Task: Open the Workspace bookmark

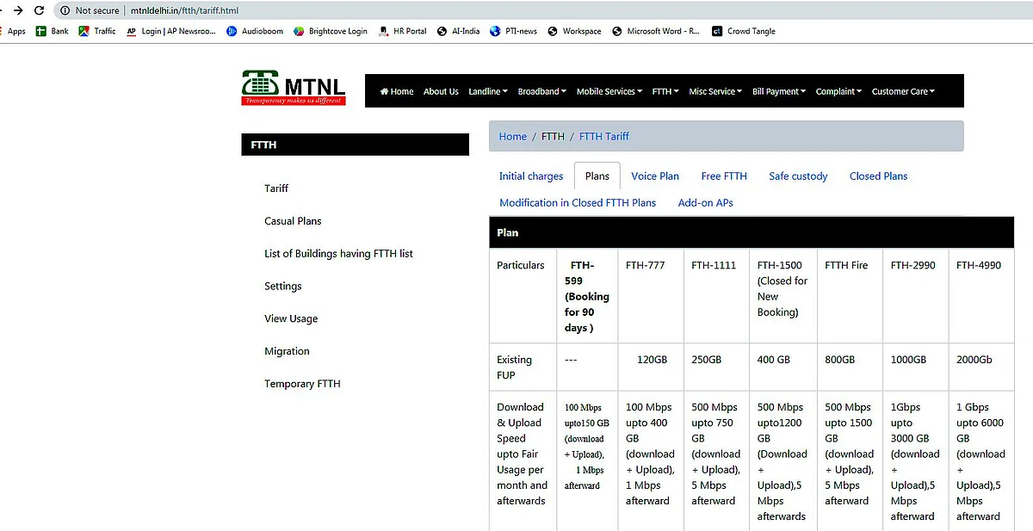Action: (574, 31)
